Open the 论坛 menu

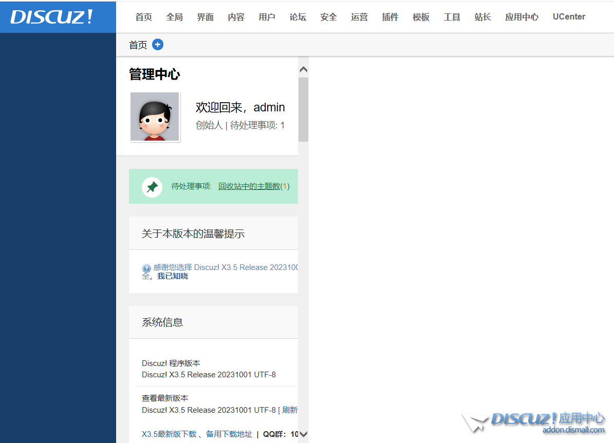click(x=298, y=17)
